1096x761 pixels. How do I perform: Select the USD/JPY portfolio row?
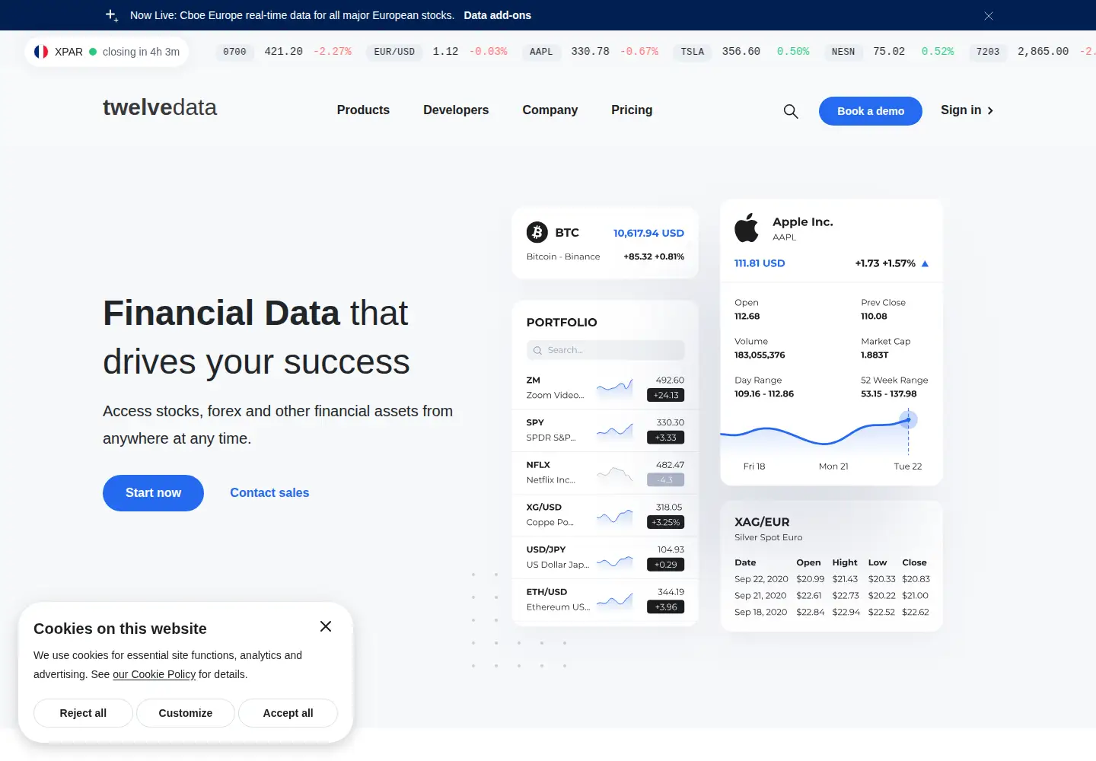click(605, 557)
